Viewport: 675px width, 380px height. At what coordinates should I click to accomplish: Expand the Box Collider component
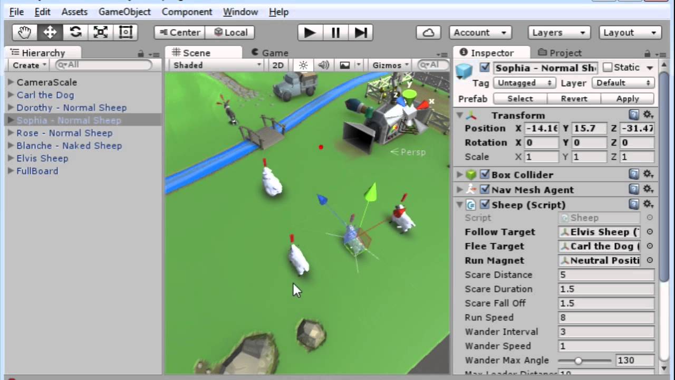click(x=460, y=174)
